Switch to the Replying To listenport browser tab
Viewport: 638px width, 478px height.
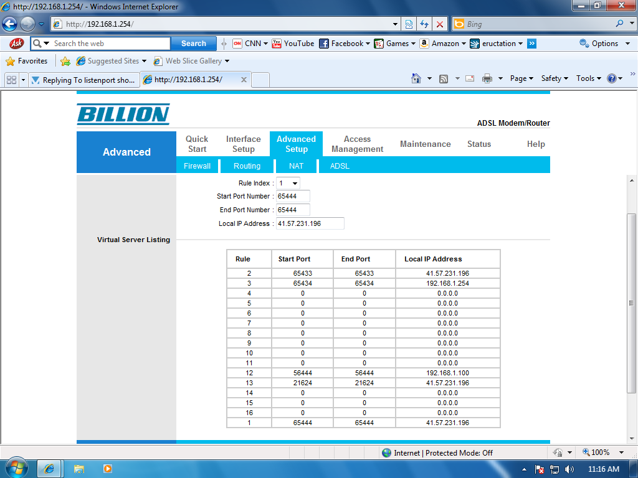[84, 80]
